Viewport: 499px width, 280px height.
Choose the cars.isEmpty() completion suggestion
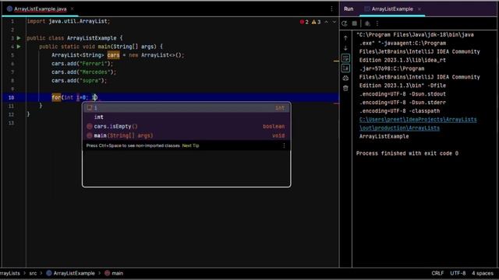point(186,126)
